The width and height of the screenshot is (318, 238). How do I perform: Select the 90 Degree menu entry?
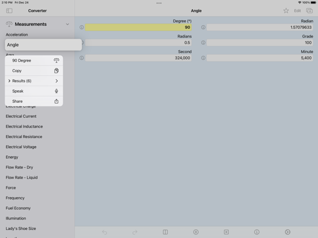pyautogui.click(x=34, y=60)
